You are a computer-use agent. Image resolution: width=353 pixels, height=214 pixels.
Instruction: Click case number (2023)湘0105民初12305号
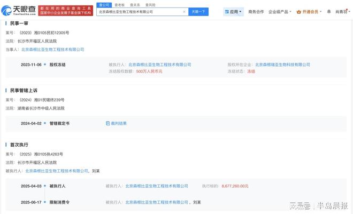point(44,33)
